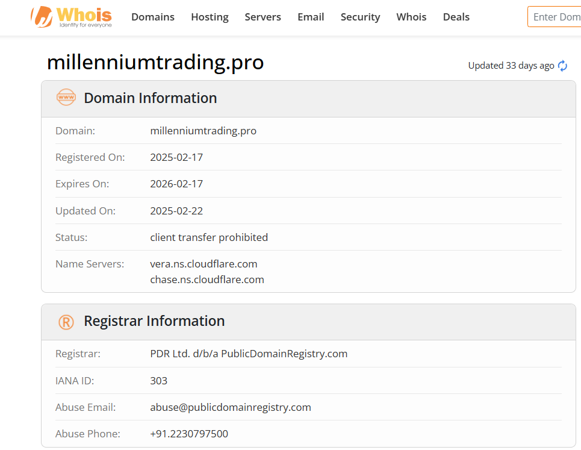Open the Domains menu
This screenshot has width=581, height=450.
click(153, 17)
